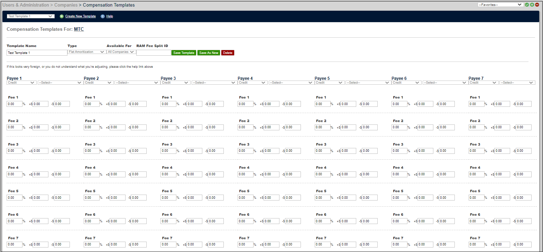
Task: Click the Template Name text field
Action: pyautogui.click(x=37, y=53)
